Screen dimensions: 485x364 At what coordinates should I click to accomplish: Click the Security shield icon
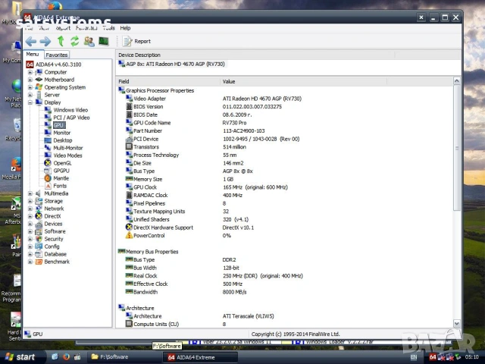(x=39, y=239)
